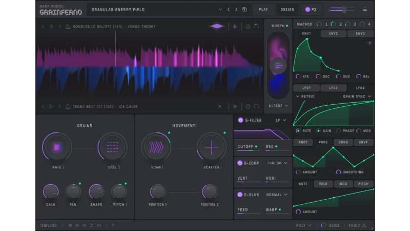Select the RND1 tab
410x231 pixels.
click(x=303, y=142)
